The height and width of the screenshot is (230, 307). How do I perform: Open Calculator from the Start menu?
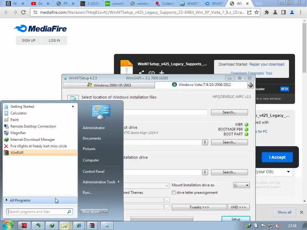tap(40, 113)
